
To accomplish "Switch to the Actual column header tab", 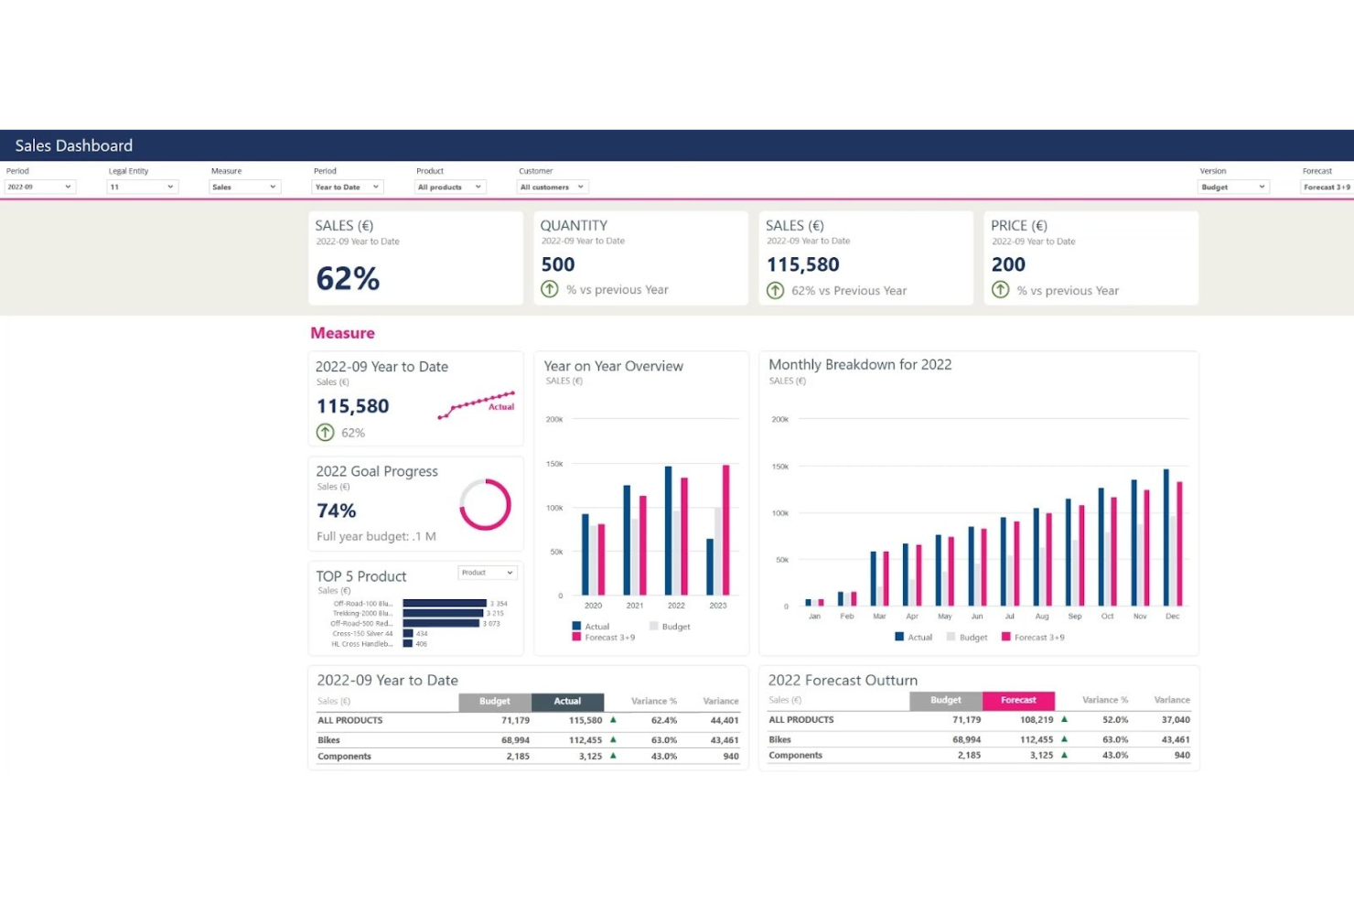I will point(567,700).
